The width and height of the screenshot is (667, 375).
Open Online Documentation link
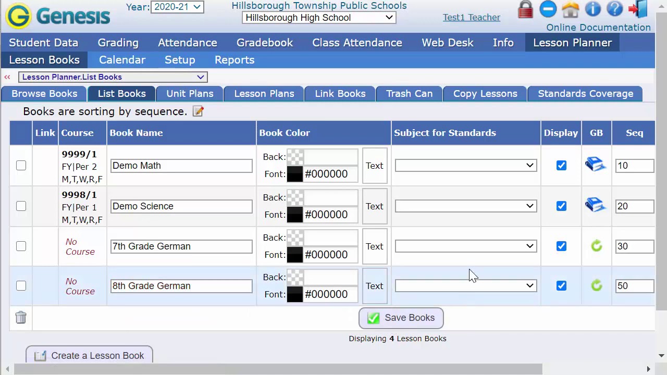point(598,28)
